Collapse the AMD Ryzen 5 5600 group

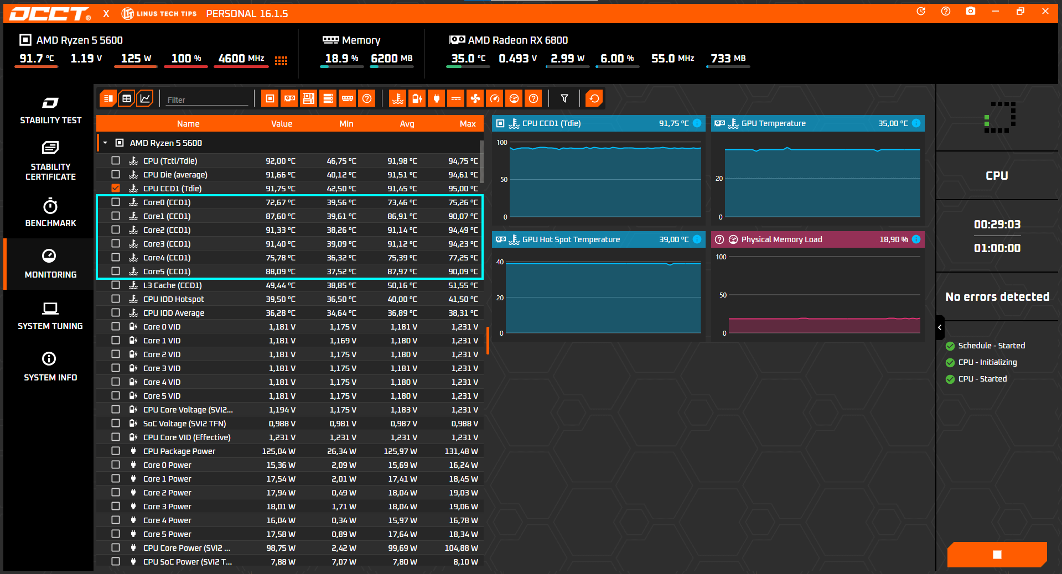(x=105, y=143)
